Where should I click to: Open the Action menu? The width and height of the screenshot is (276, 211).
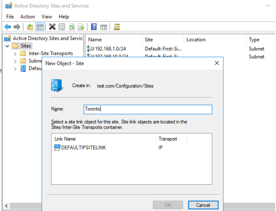click(x=28, y=17)
